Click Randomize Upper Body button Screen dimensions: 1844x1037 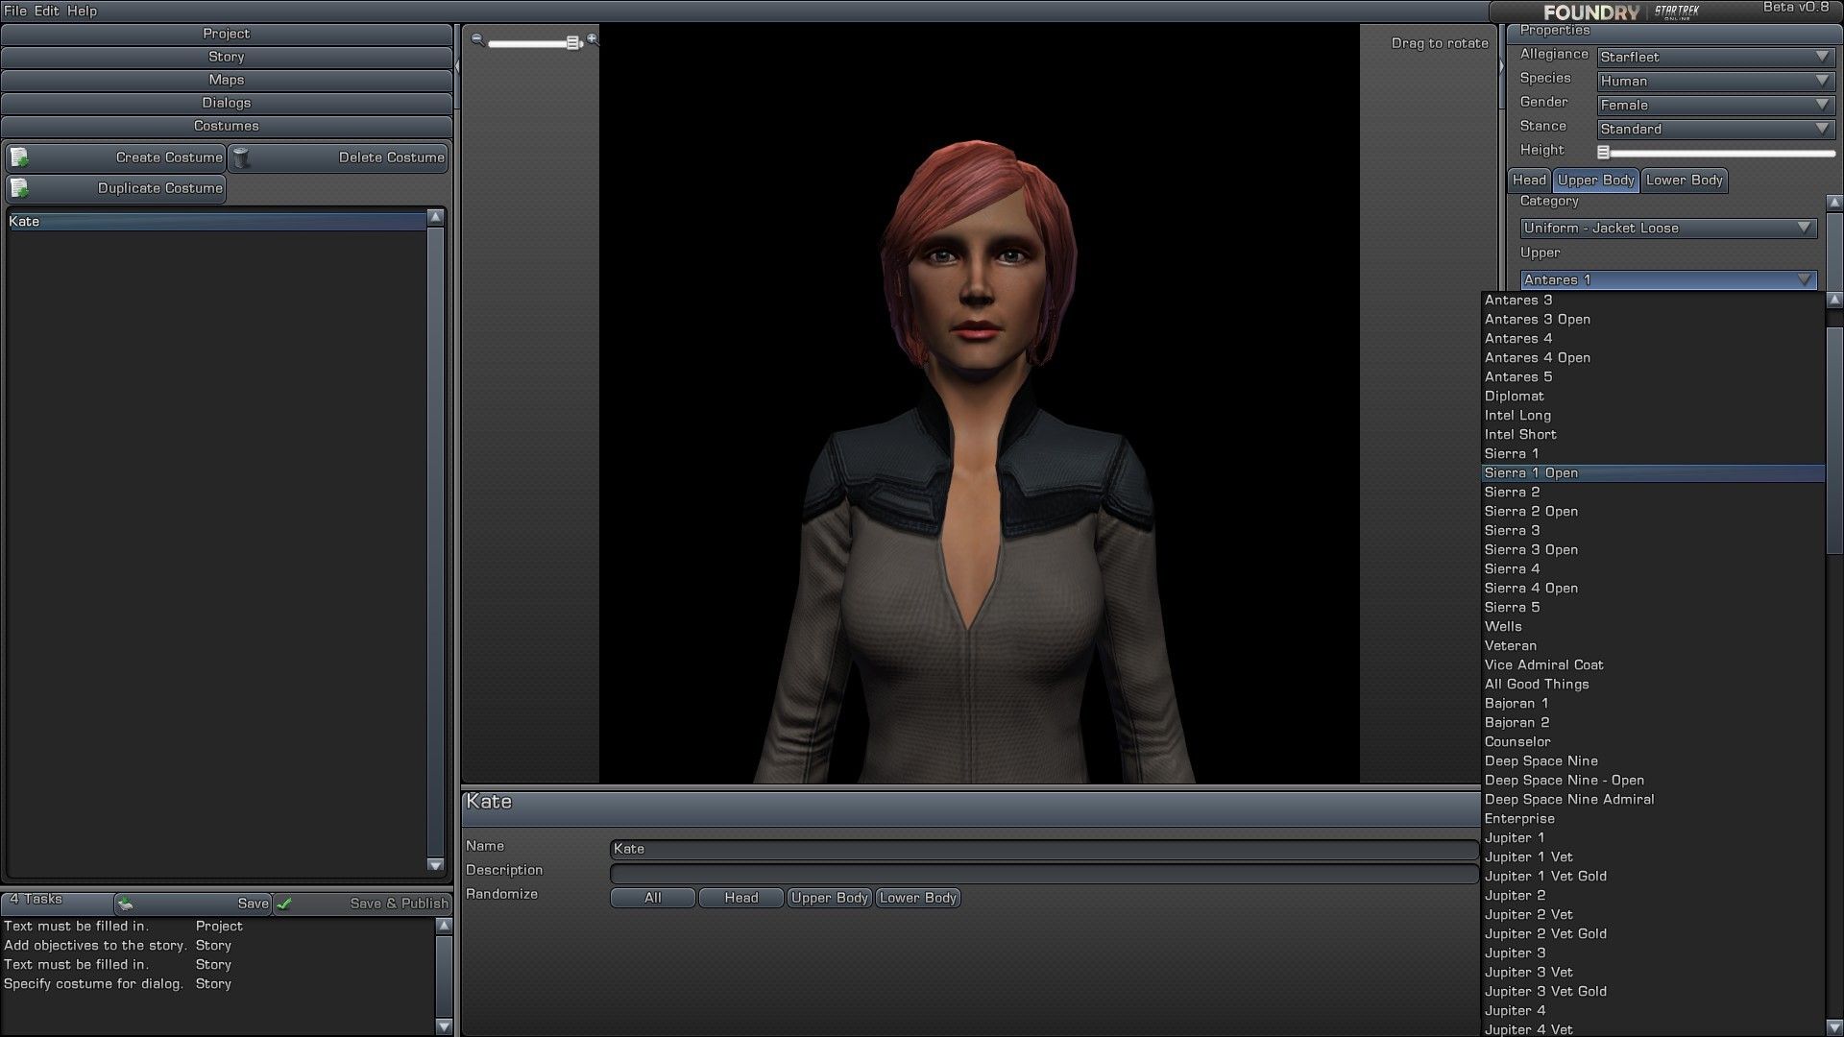pyautogui.click(x=830, y=898)
